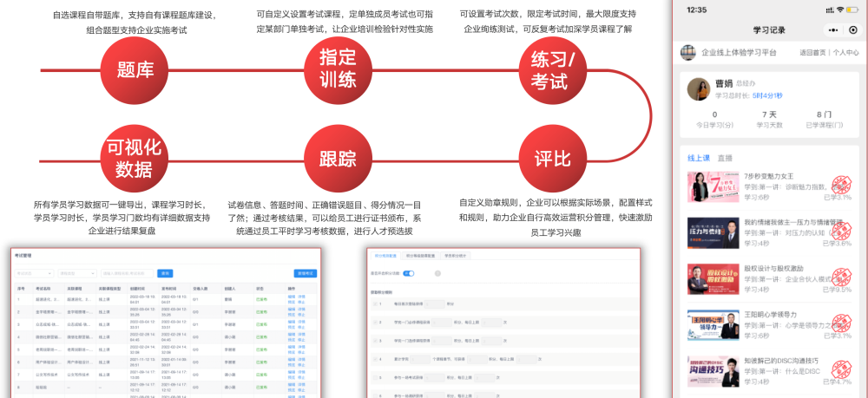Image resolution: width=868 pixels, height=398 pixels.
Task: Toggle checkbox for points rule 4
Action: pos(375,359)
